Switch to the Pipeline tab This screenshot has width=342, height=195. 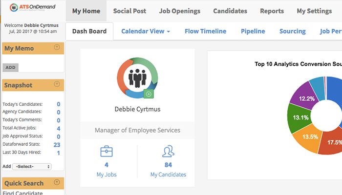253,31
